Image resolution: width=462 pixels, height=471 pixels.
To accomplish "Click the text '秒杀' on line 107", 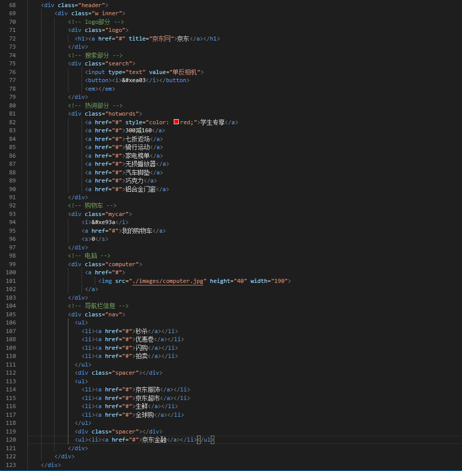I will point(141,331).
